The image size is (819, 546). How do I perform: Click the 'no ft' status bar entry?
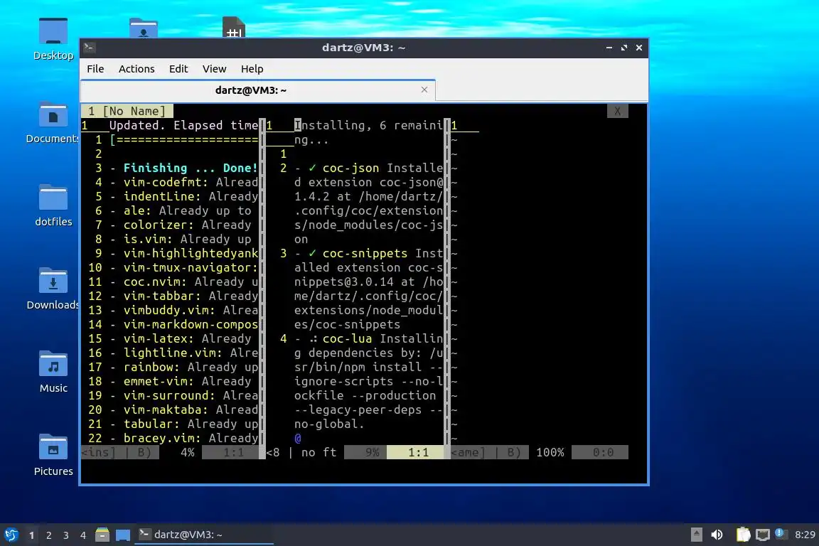point(318,452)
